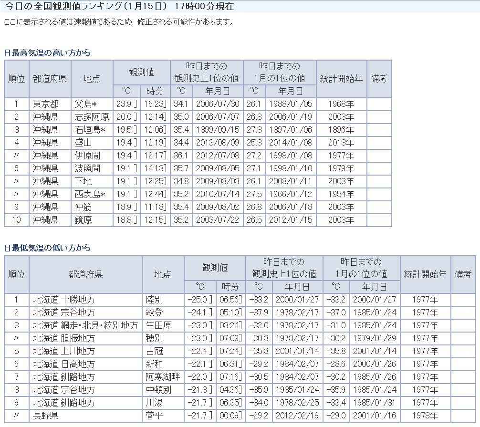Click the 阿寒湖畔 location cell

point(163,377)
